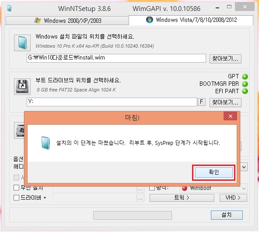Browse for the install.wim file with 찾아보기
The width and height of the screenshot is (259, 232).
pos(225,59)
